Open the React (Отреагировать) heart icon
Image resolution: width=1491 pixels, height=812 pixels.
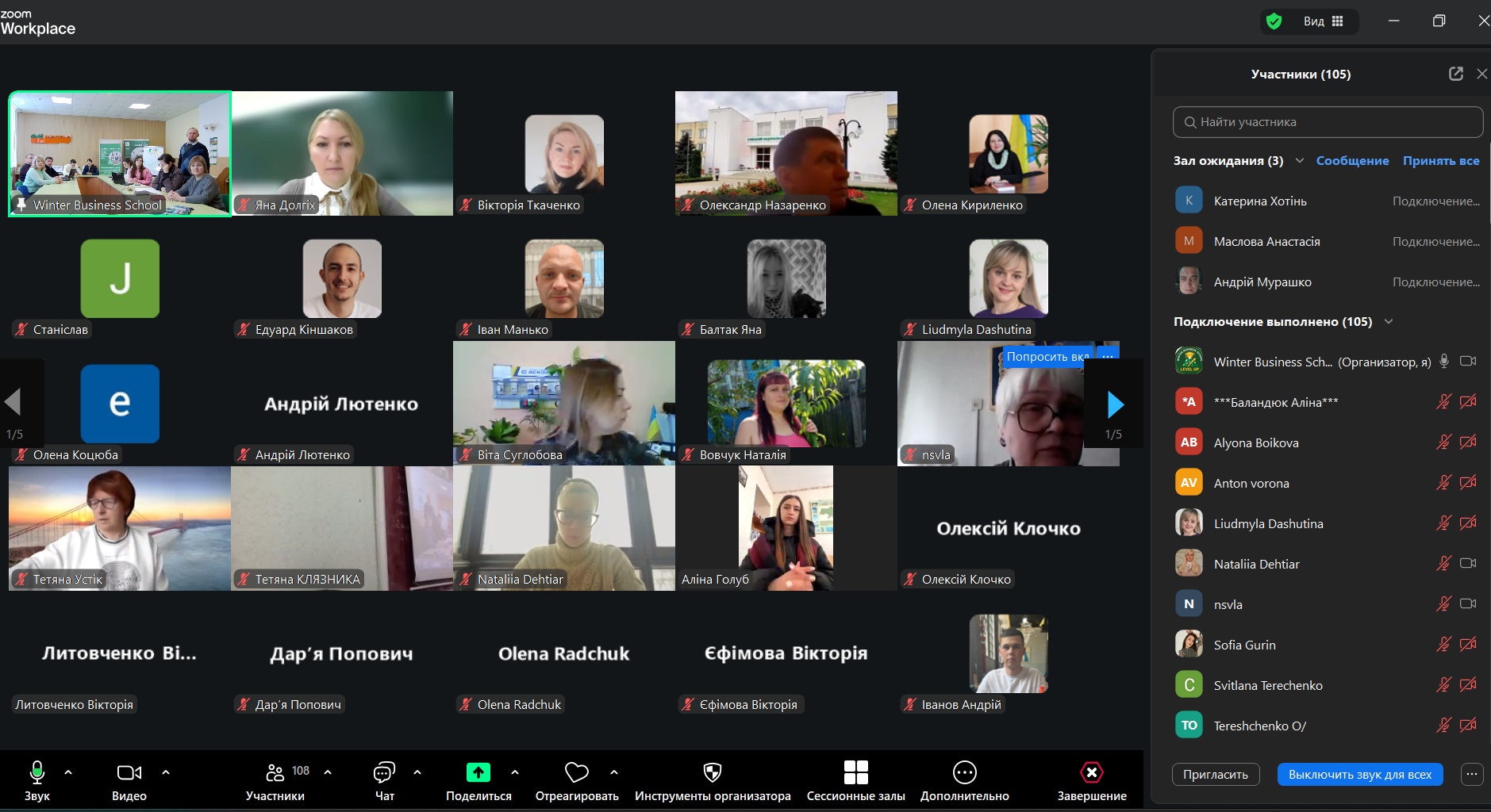(576, 772)
